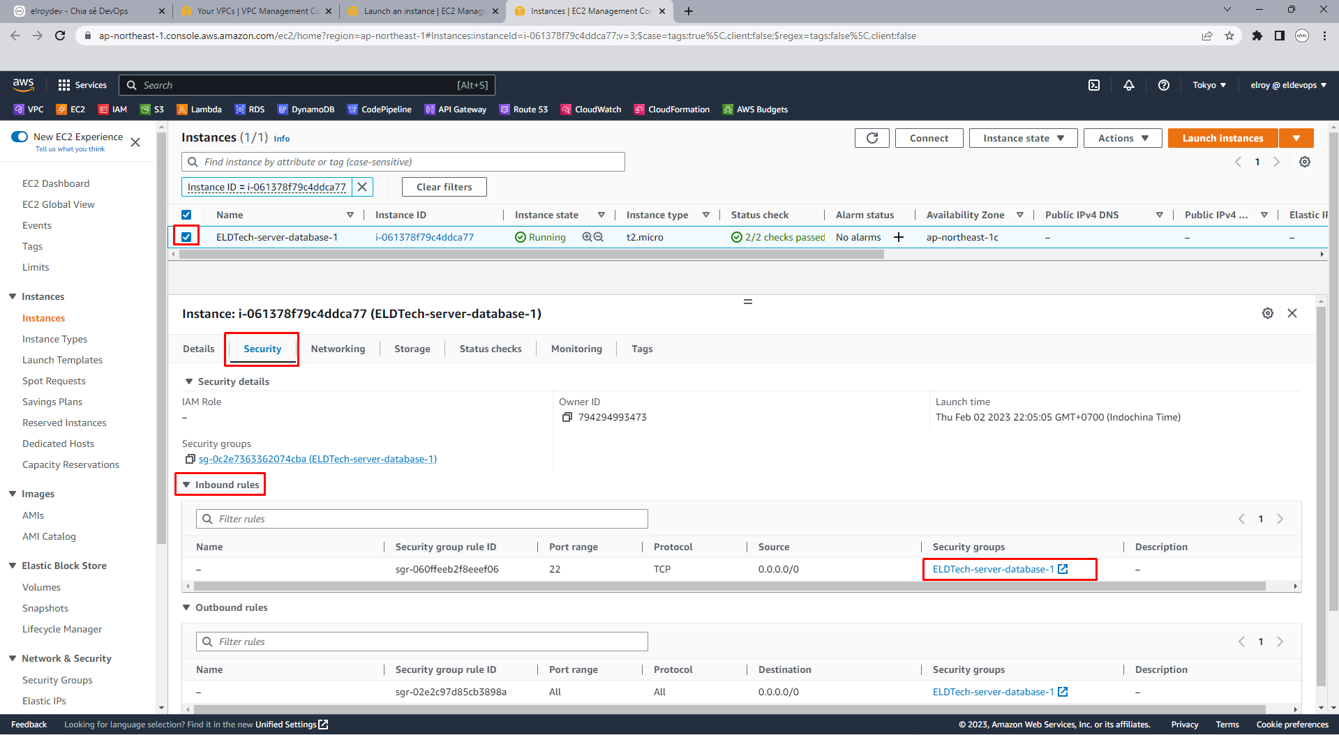Open DynamoDB shortcut in favorites bar
The image size is (1339, 735).
pyautogui.click(x=306, y=109)
